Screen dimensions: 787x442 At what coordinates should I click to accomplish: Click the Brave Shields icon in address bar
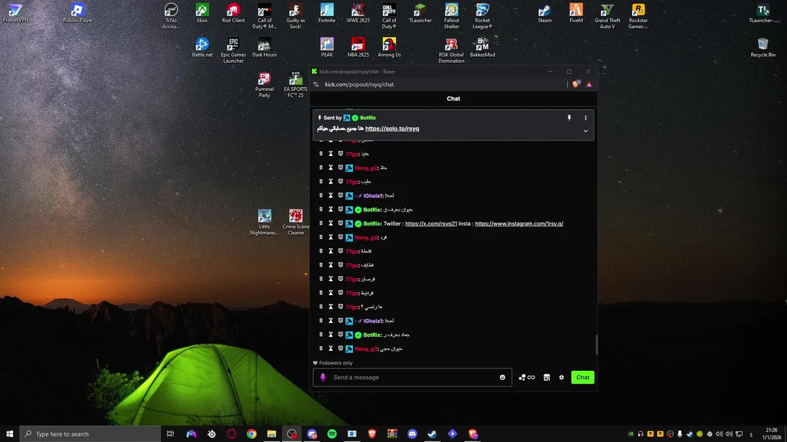click(575, 84)
